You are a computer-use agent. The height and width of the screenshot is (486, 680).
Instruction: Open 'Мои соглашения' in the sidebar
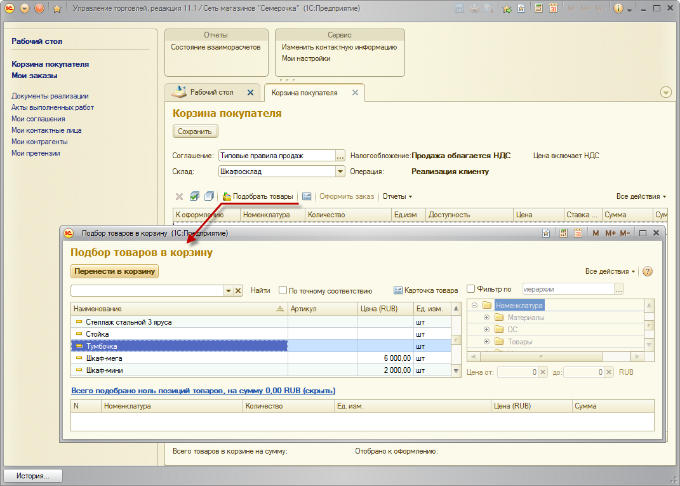pyautogui.click(x=38, y=118)
